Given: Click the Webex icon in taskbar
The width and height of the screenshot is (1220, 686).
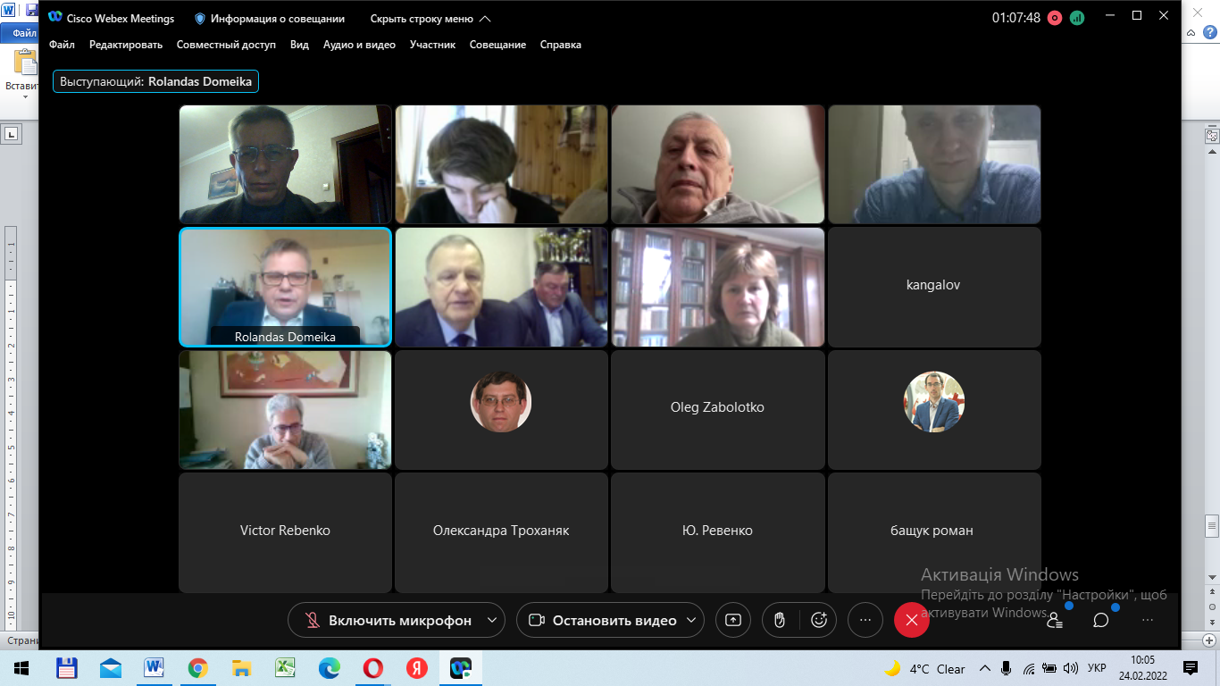Looking at the screenshot, I should tap(460, 668).
